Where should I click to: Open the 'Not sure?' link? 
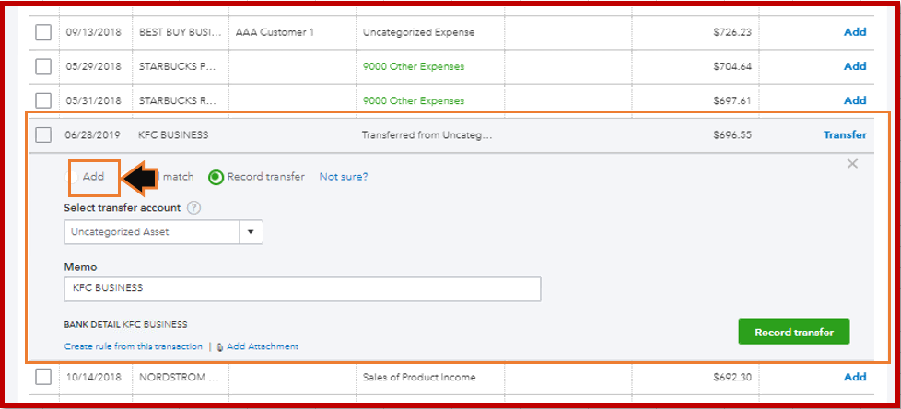tap(343, 177)
